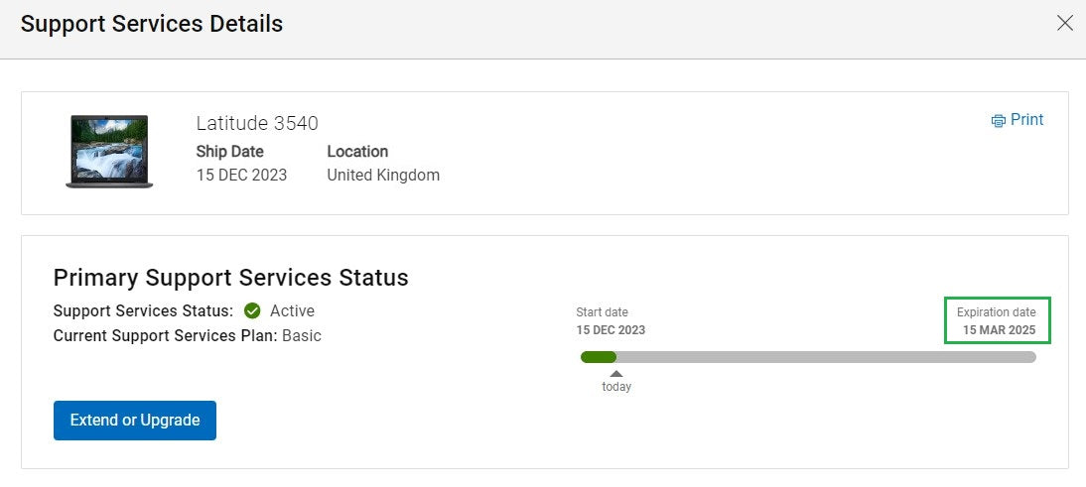Click the Ship Date value 15 DEC 2023
The width and height of the screenshot is (1086, 487).
[x=241, y=175]
